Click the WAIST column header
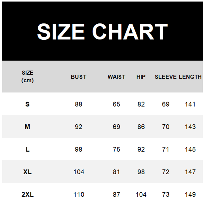This screenshot has width=206, height=206. pyautogui.click(x=116, y=77)
